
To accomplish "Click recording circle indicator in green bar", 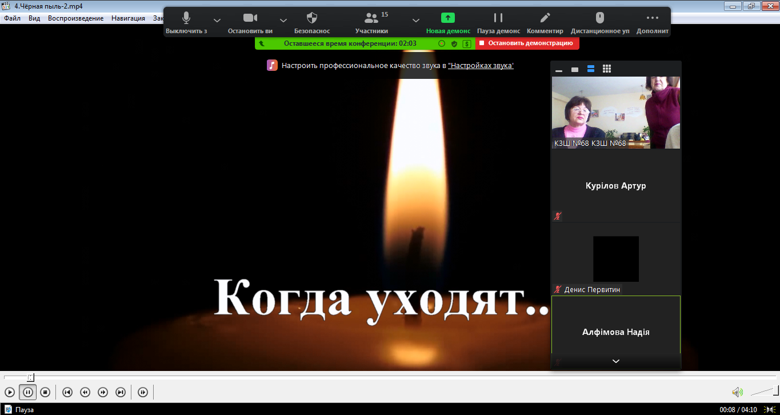I will click(x=442, y=43).
